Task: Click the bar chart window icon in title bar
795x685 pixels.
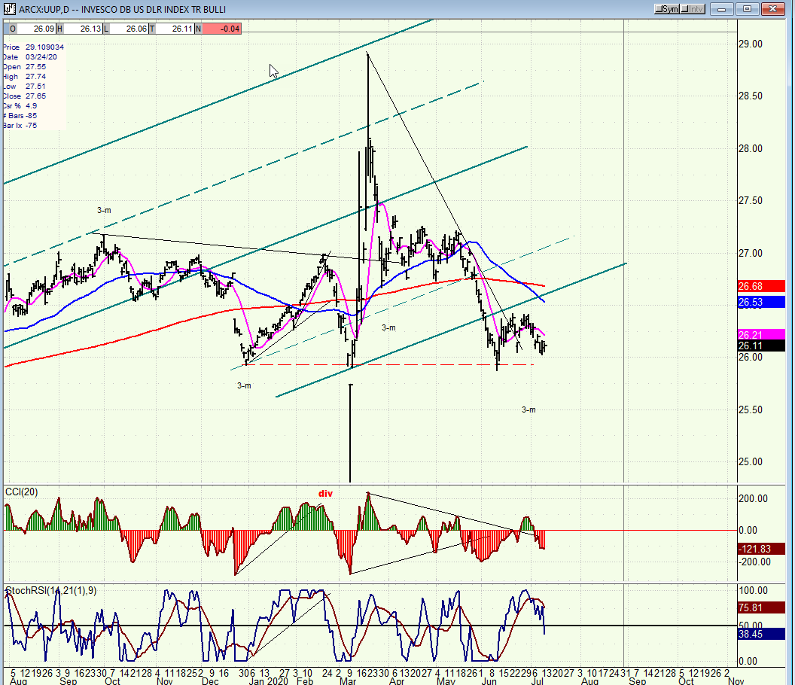Action: tap(9, 9)
